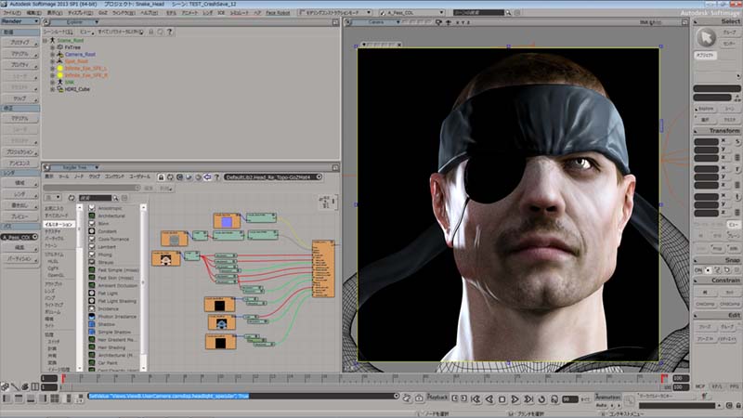Click the Shadow shader blue icon
This screenshot has height=418, width=743.
92,324
